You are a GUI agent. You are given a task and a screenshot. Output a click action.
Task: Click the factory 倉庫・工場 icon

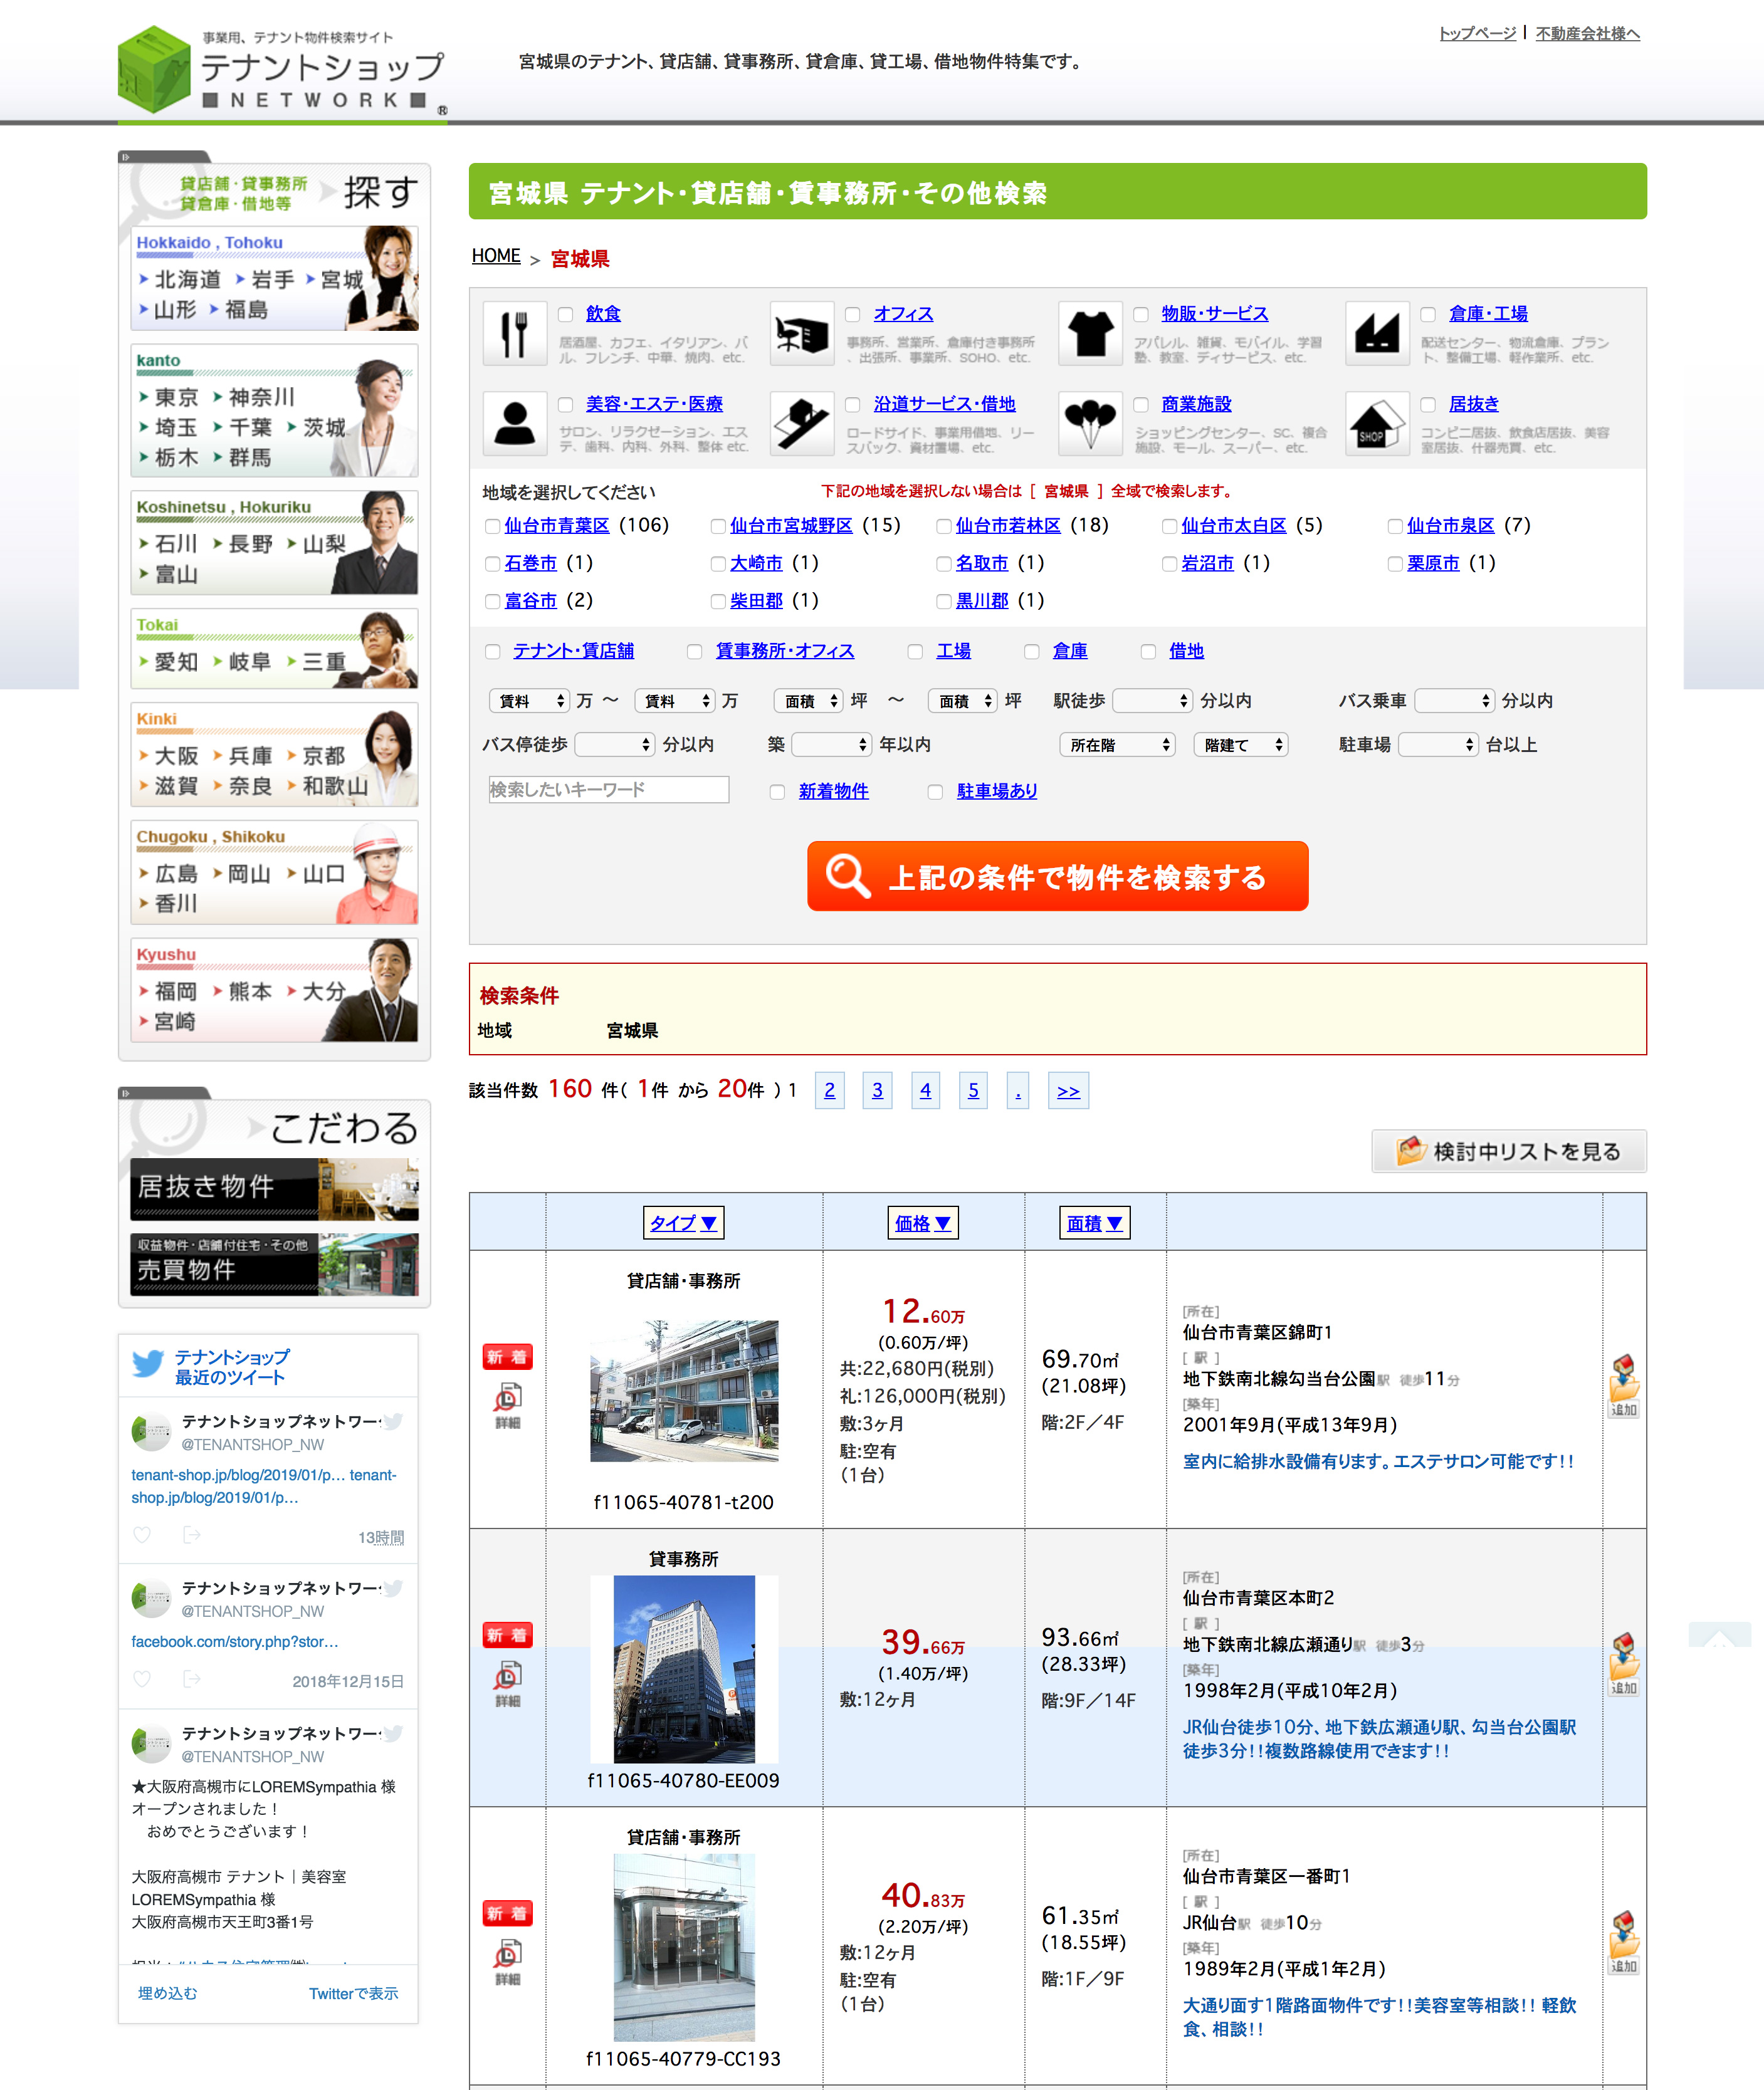point(1377,333)
